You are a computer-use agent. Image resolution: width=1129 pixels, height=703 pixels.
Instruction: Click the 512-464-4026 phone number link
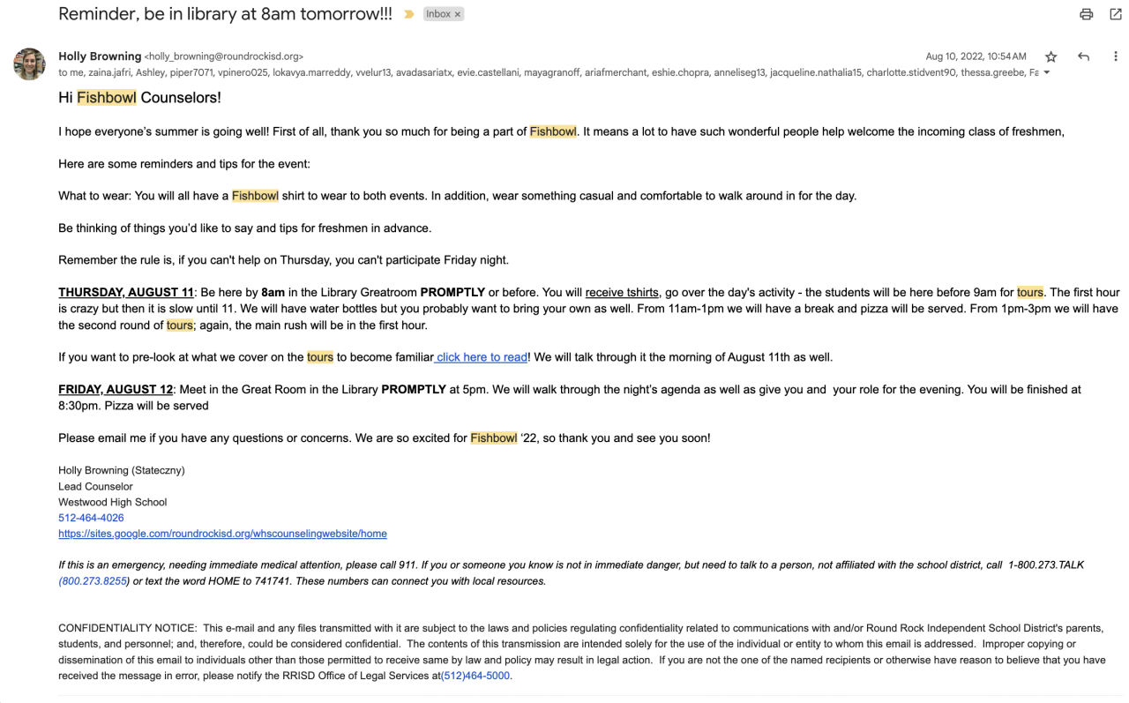pyautogui.click(x=91, y=518)
